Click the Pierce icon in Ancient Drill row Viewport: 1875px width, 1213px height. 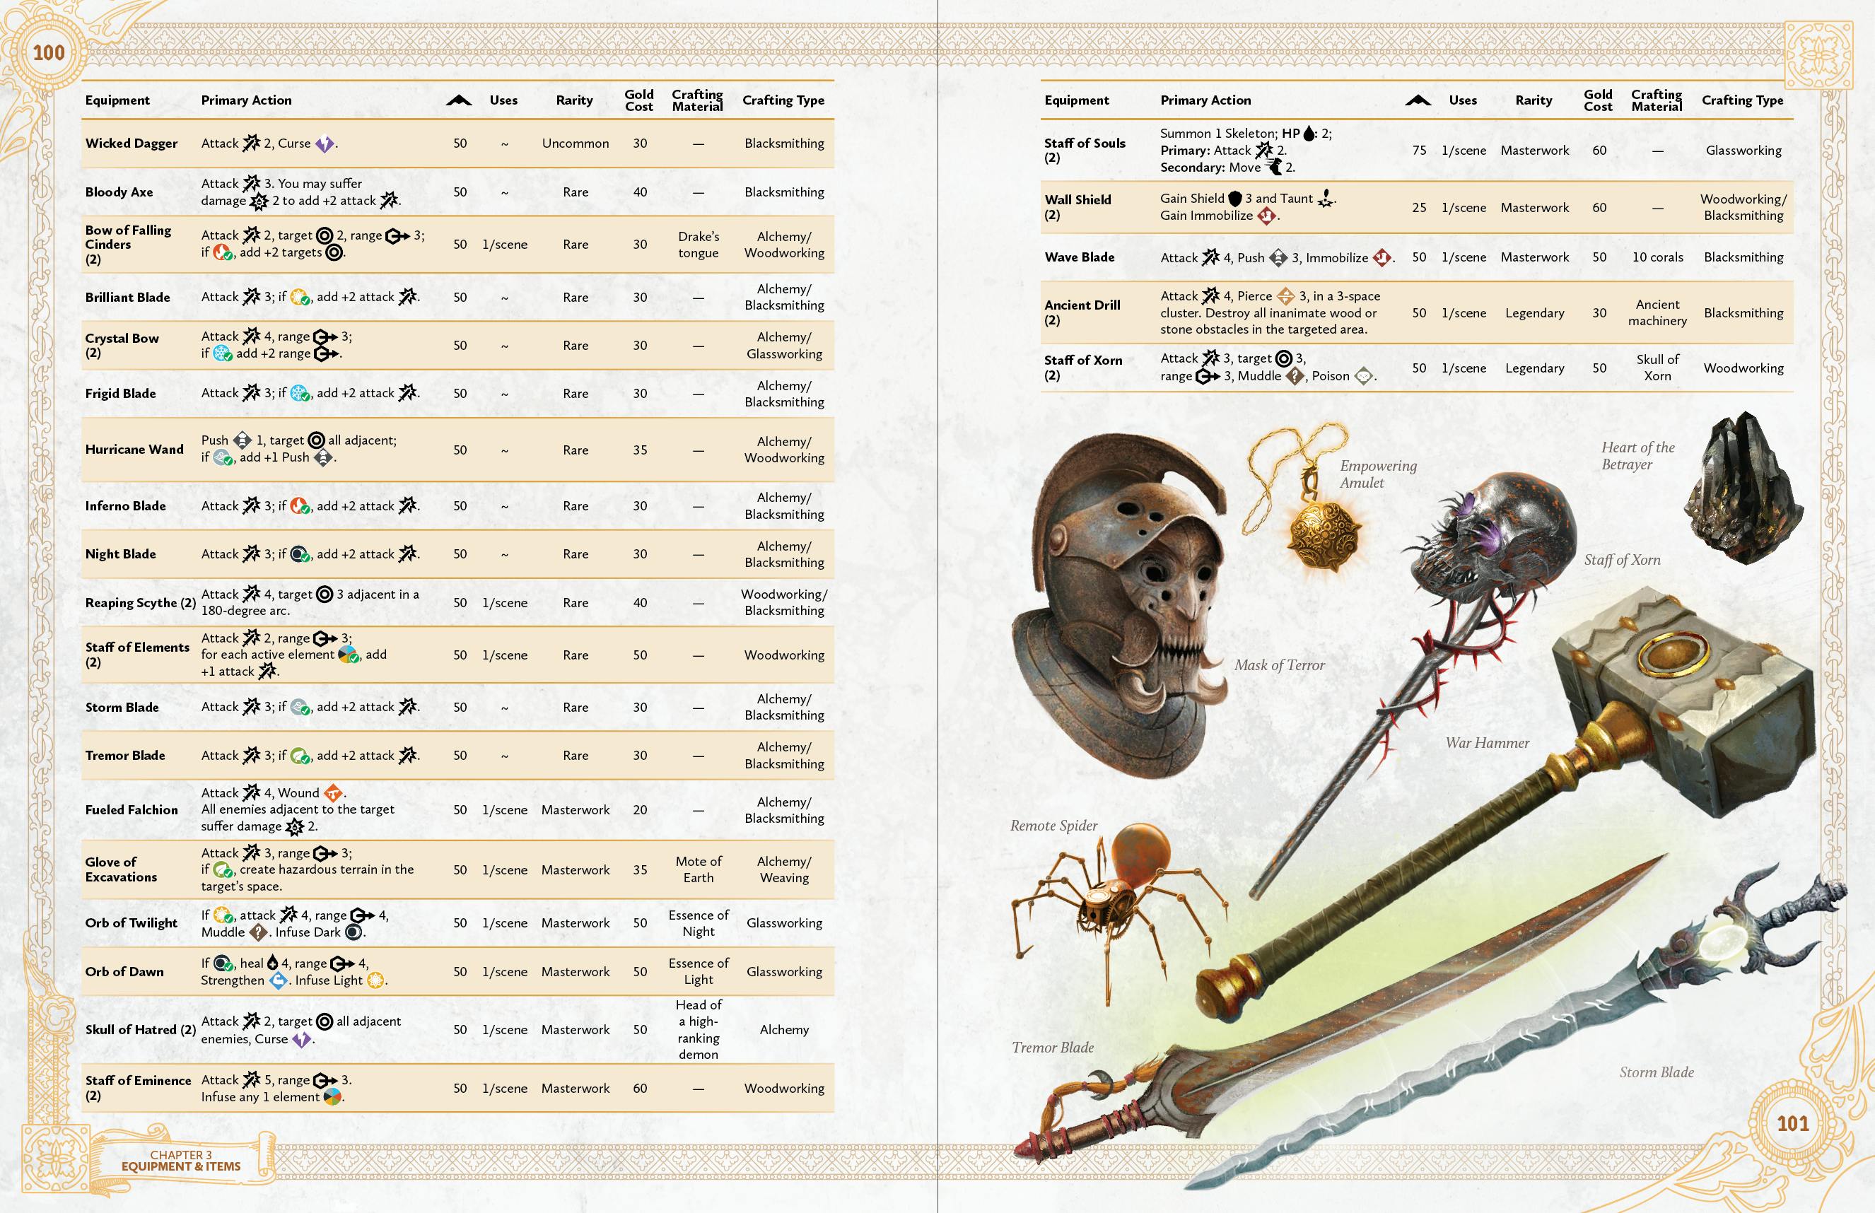[x=1285, y=296]
